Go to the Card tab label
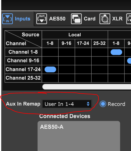Screen dimensions: 131x151 pos(89,19)
